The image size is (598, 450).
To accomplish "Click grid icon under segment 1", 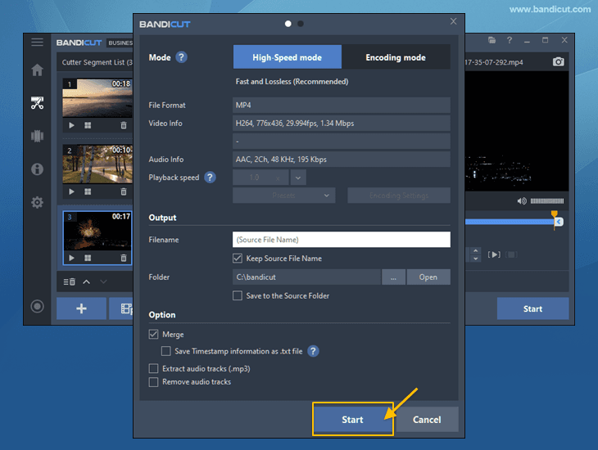I will [88, 125].
